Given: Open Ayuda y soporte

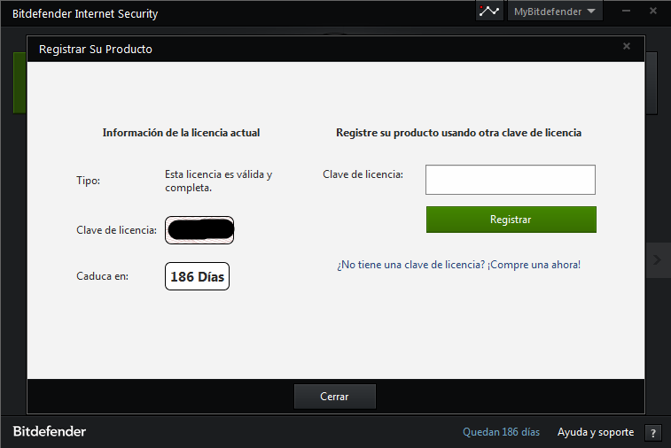Looking at the screenshot, I should pyautogui.click(x=596, y=432).
